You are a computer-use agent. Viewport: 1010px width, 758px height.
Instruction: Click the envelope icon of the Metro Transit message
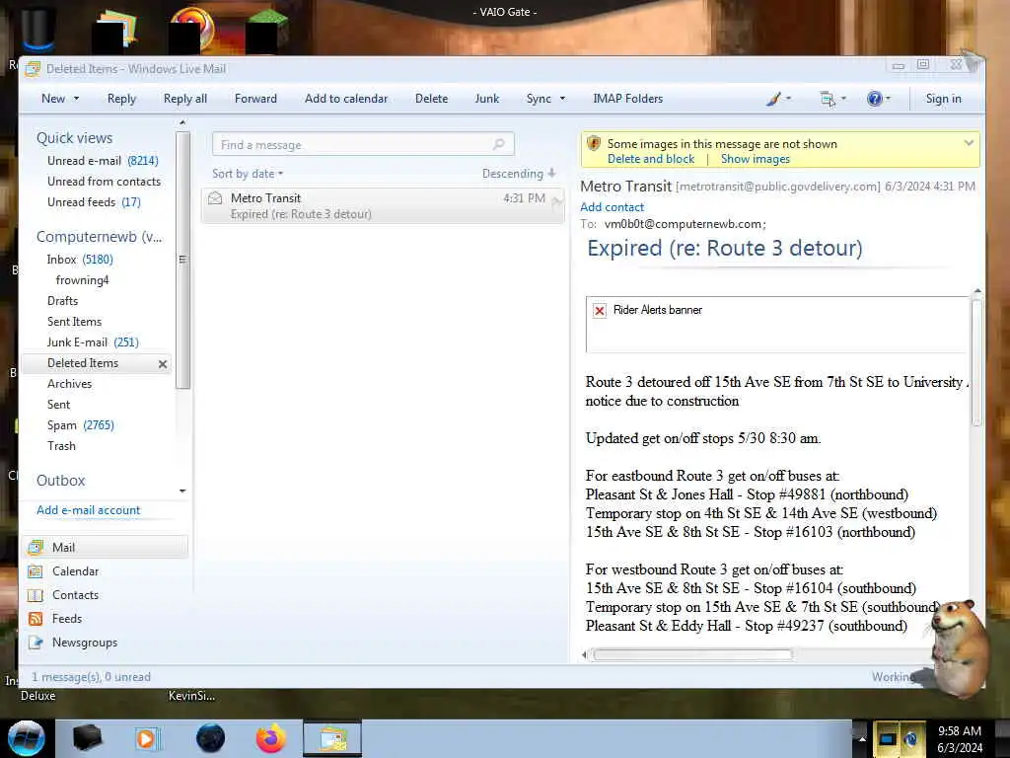215,198
